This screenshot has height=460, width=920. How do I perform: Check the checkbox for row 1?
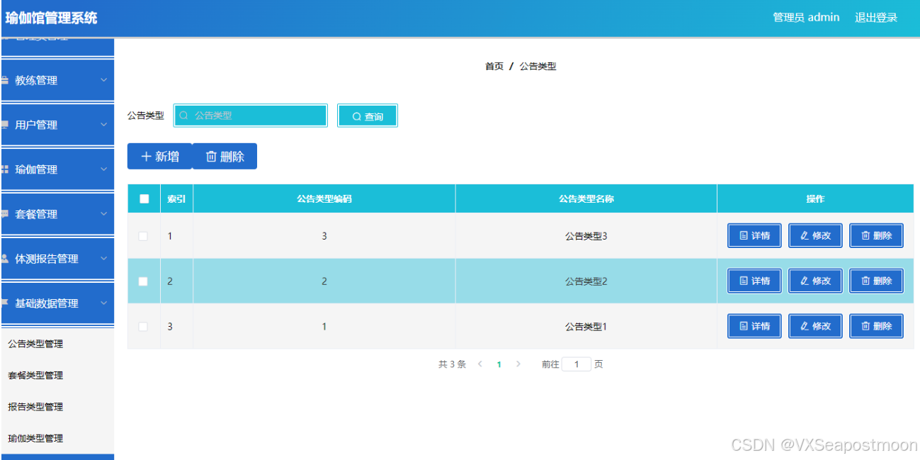(x=143, y=235)
